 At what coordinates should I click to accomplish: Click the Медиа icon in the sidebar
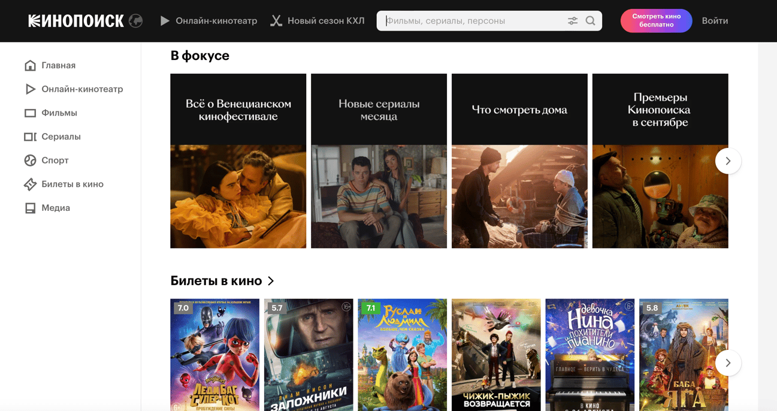[x=30, y=208]
